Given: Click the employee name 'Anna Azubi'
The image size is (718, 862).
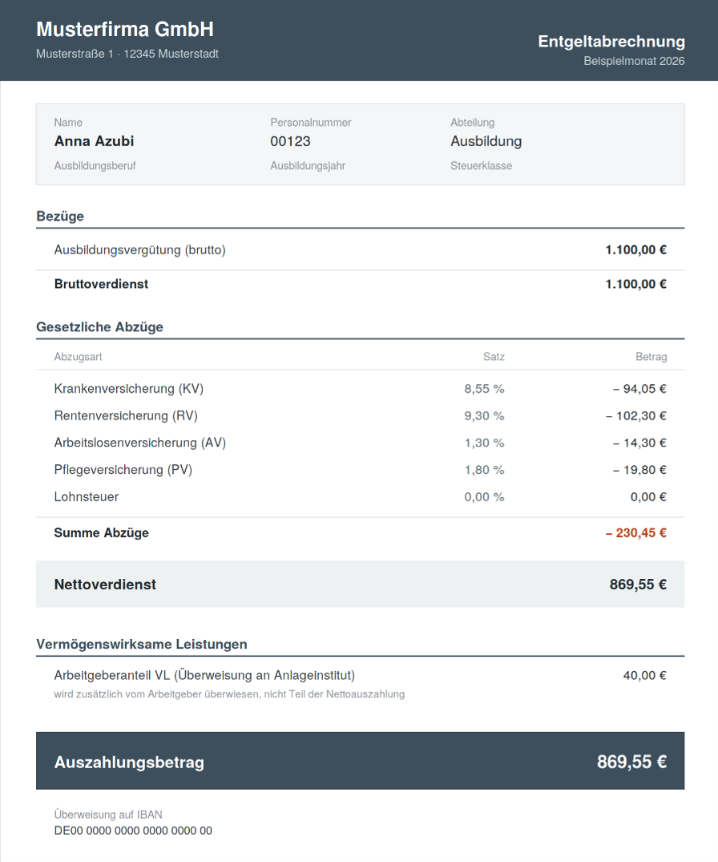Looking at the screenshot, I should tap(94, 141).
